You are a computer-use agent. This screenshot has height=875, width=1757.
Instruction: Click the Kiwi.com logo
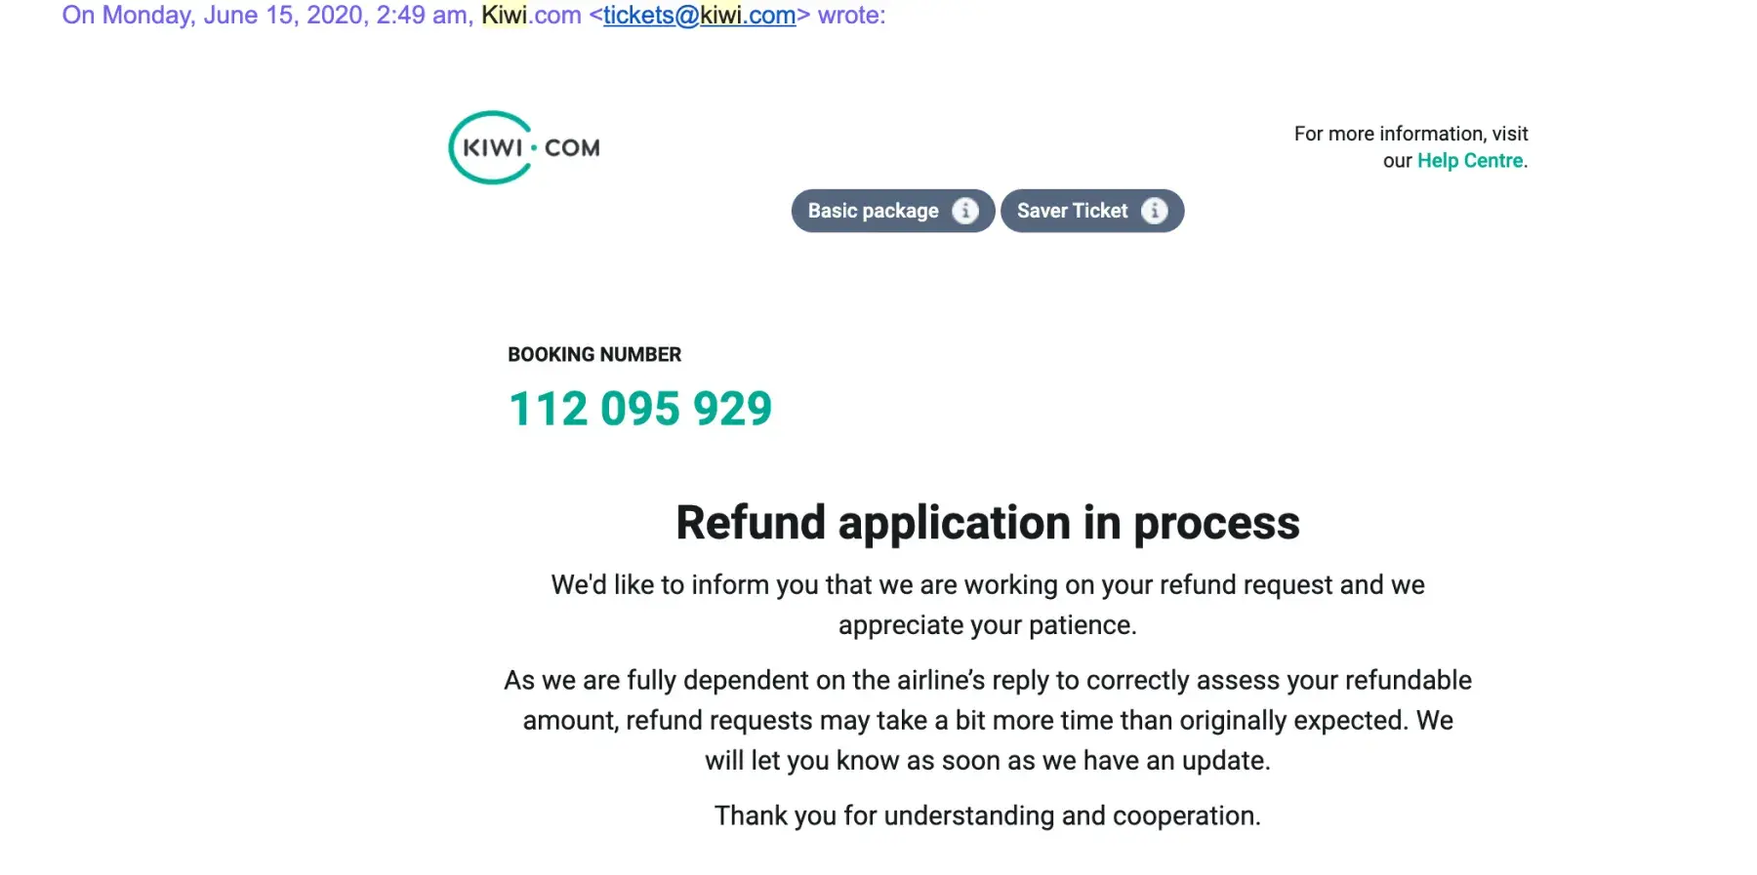524,147
